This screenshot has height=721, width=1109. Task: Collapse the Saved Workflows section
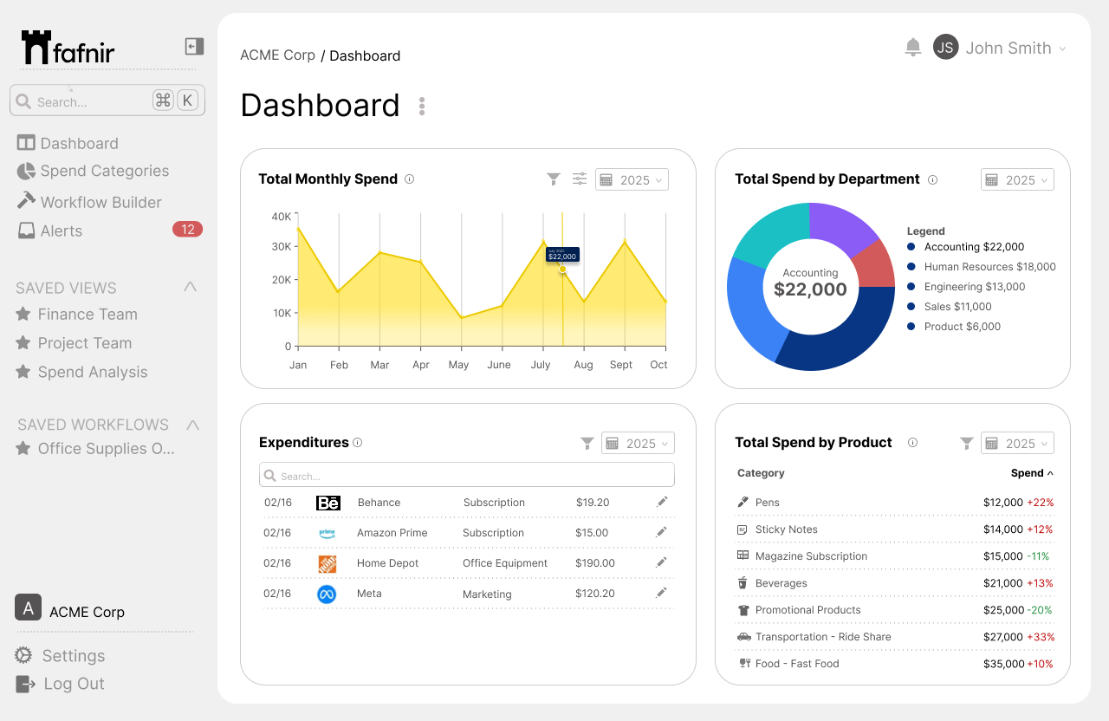[193, 425]
